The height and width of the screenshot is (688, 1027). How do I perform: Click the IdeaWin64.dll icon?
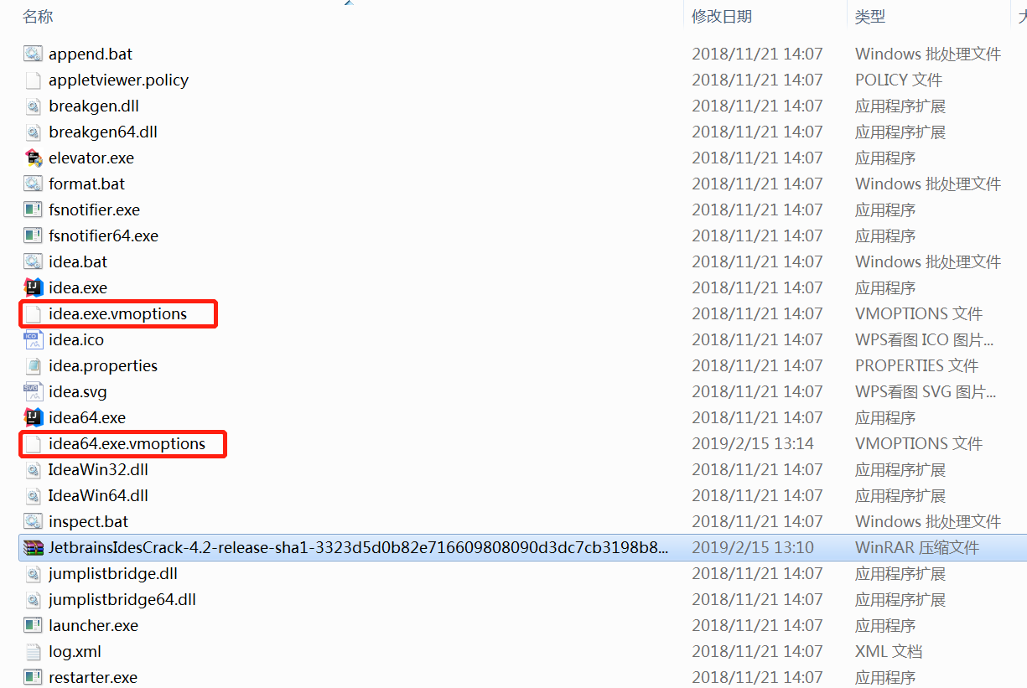[34, 495]
